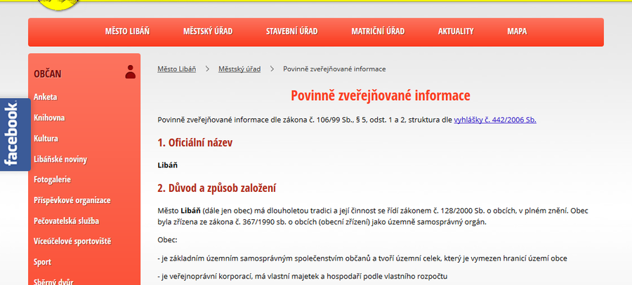Open Pečovatelská služba in the sidebar
The image size is (632, 285).
[x=67, y=221]
